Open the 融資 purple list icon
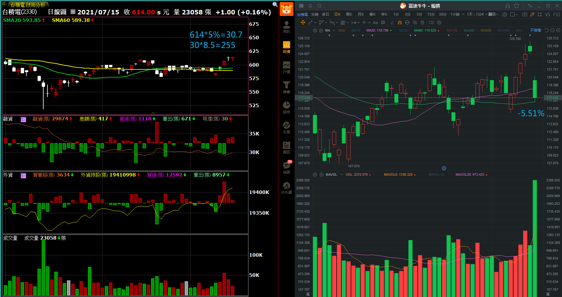562x297 pixels. 23,119
